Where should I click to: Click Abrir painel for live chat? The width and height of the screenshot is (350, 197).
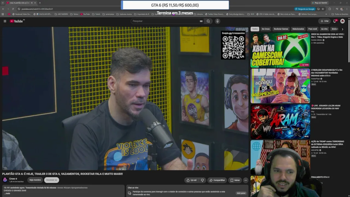pos(241,193)
